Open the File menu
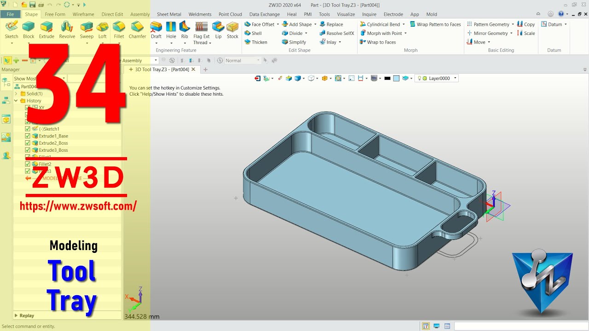Screen dimensions: 589x331 click(11, 14)
